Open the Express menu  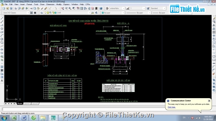point(66,4)
